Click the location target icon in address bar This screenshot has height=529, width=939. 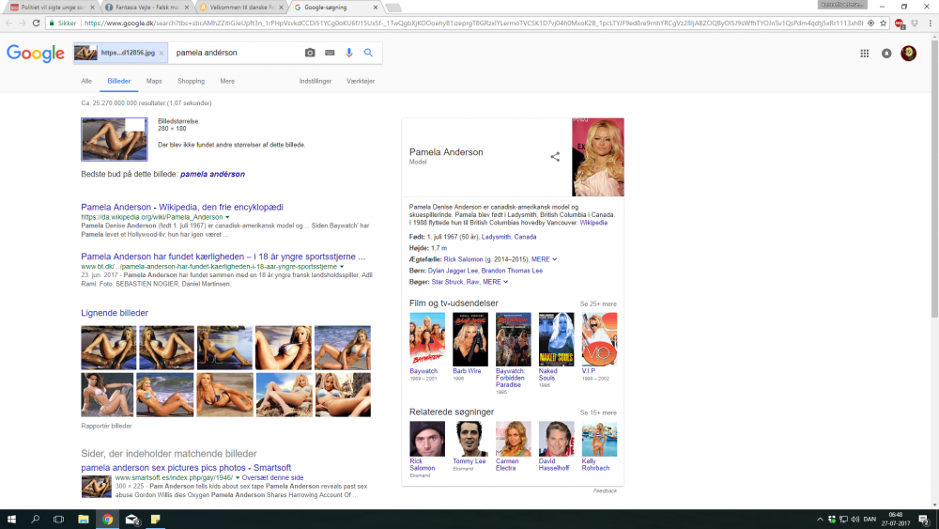870,23
